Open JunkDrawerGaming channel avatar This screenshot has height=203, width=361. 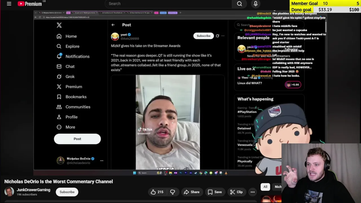pyautogui.click(x=9, y=192)
